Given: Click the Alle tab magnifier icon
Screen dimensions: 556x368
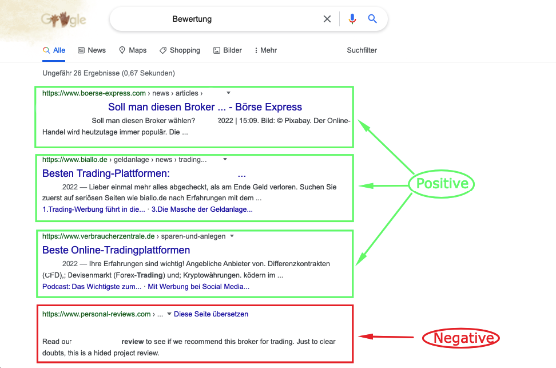Looking at the screenshot, I should tap(46, 50).
